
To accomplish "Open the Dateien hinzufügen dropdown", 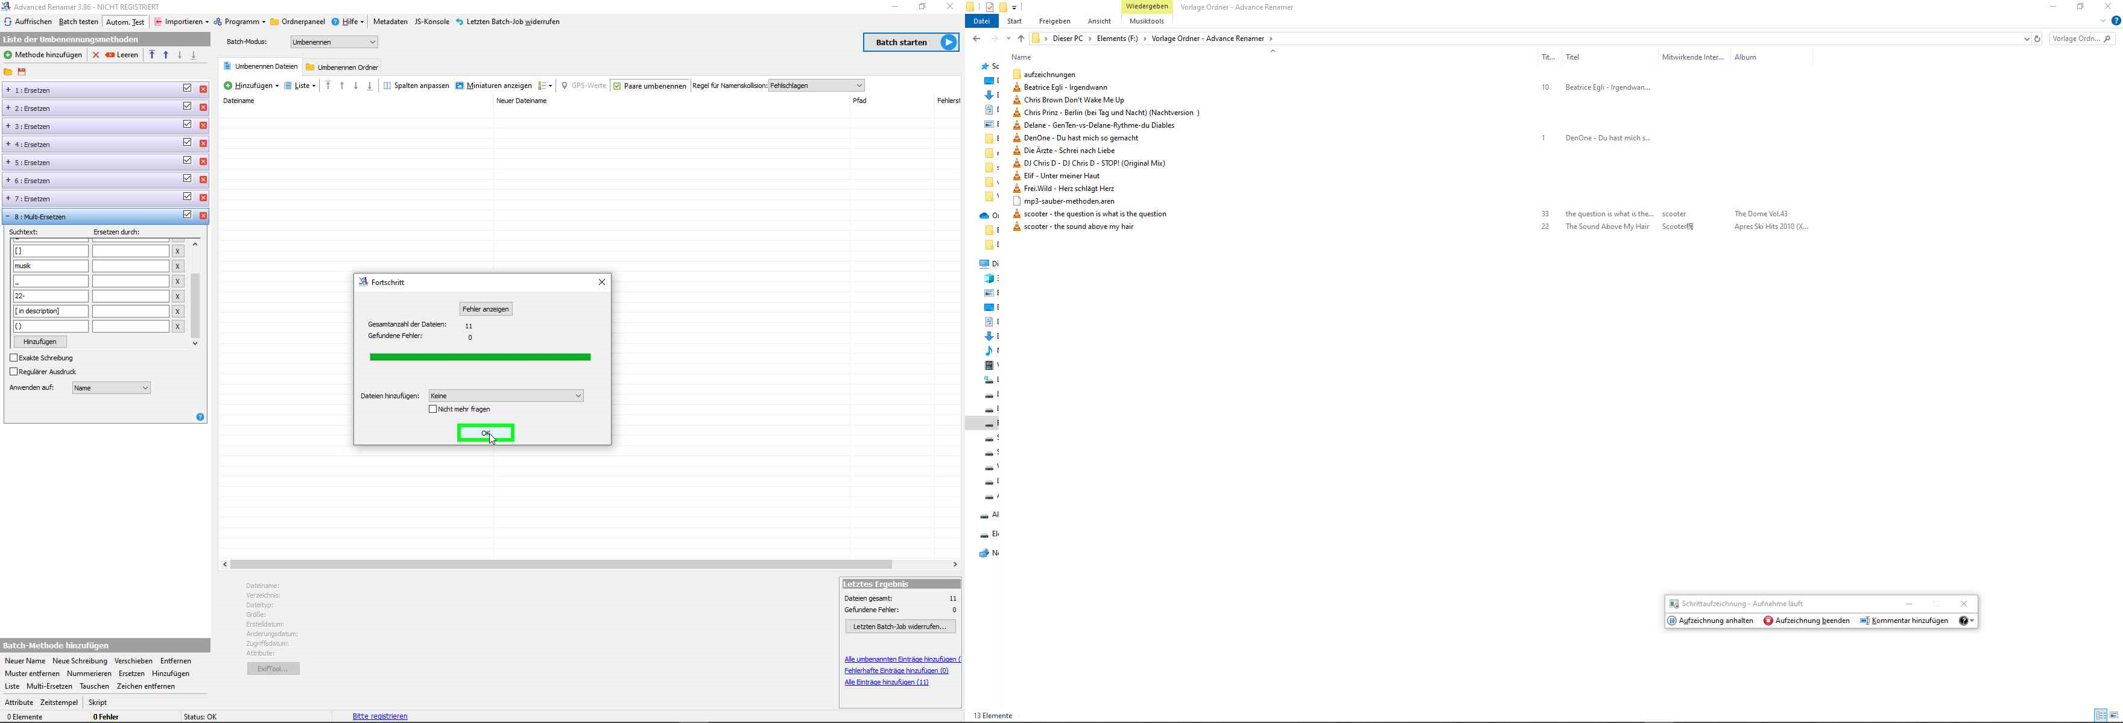I will pyautogui.click(x=505, y=396).
